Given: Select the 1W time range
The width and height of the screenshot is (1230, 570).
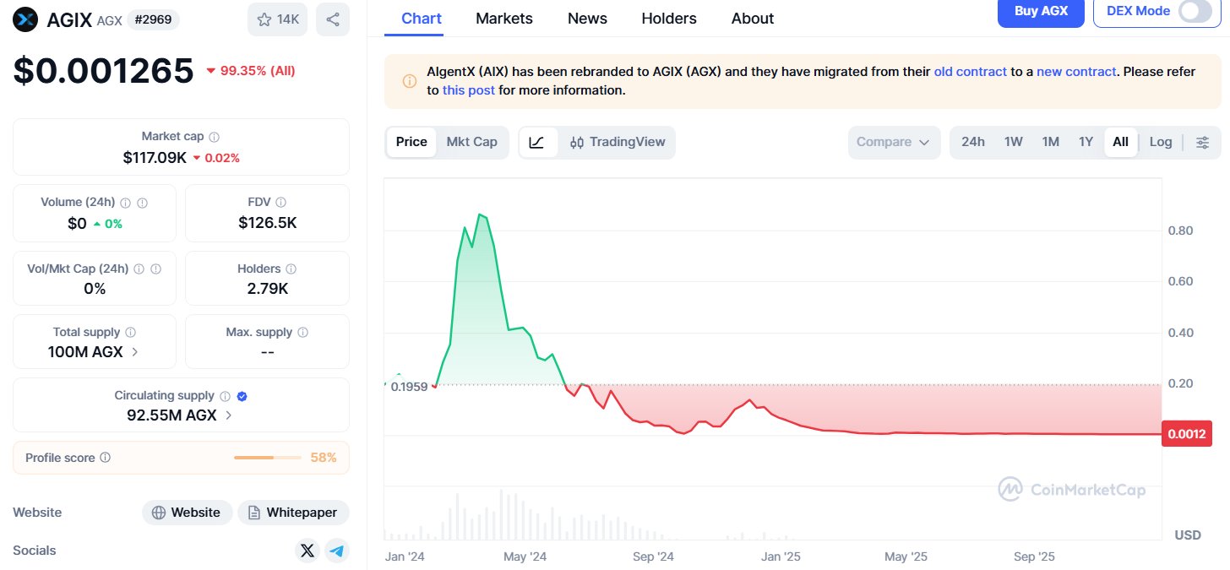Looking at the screenshot, I should (1014, 142).
